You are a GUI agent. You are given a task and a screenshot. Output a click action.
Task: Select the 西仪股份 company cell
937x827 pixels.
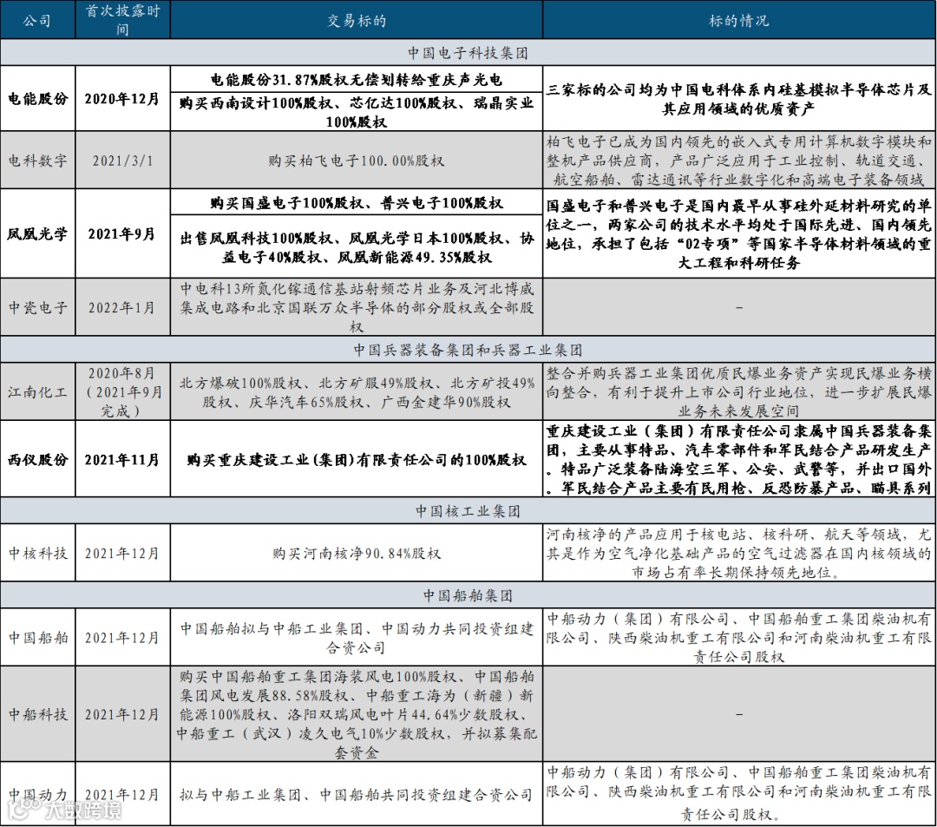(37, 459)
